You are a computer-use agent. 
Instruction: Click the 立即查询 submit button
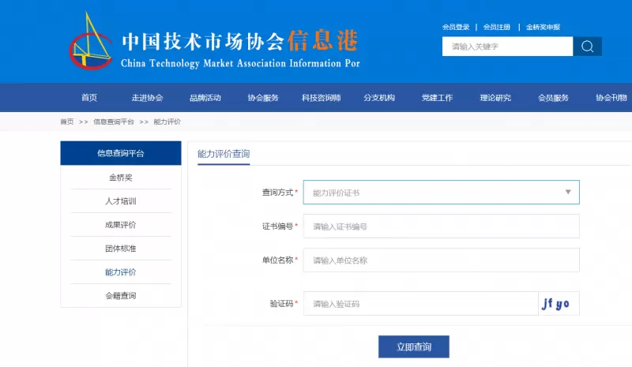[x=413, y=347]
